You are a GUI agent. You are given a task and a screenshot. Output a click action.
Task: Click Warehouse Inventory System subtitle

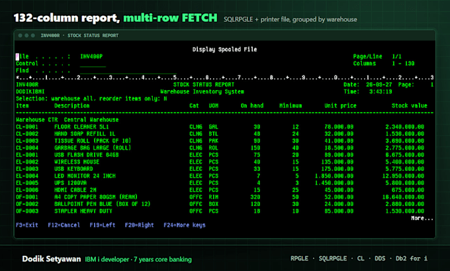pos(202,91)
